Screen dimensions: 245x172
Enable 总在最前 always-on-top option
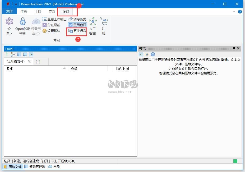(52, 25)
